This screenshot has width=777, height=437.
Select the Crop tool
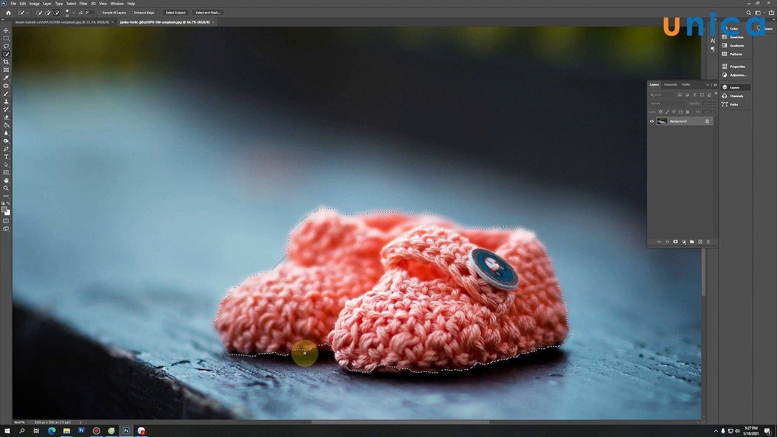pos(7,62)
